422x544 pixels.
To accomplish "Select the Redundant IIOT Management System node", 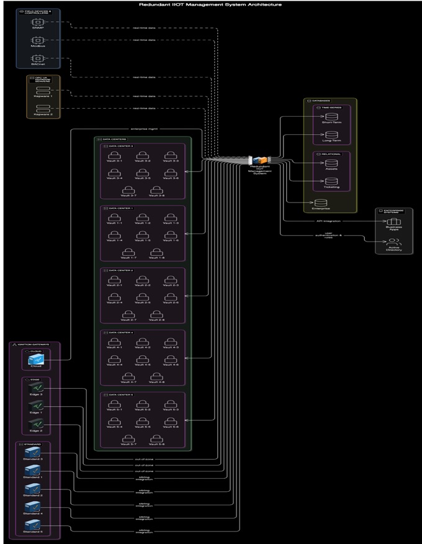I will click(259, 161).
